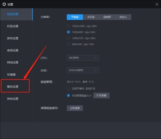Open the 自定义 resolution tab
The height and width of the screenshot is (139, 161).
(123, 17)
